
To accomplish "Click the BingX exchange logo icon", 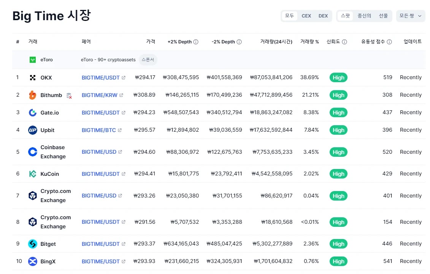I will coord(33,261).
